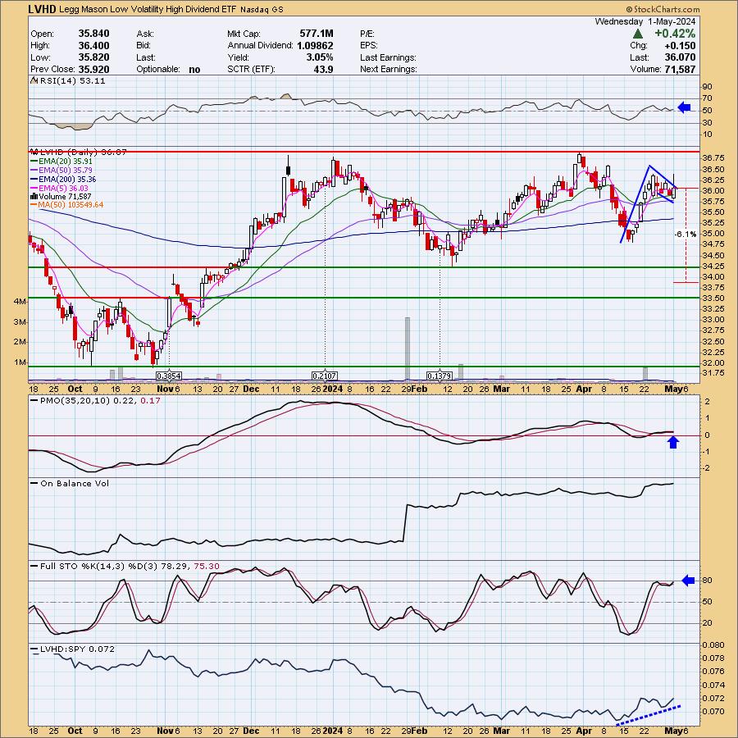This screenshot has width=738, height=738.
Task: Select the High value 36.400
Action: tap(93, 46)
